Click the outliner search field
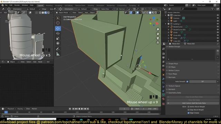 pos(189,9)
